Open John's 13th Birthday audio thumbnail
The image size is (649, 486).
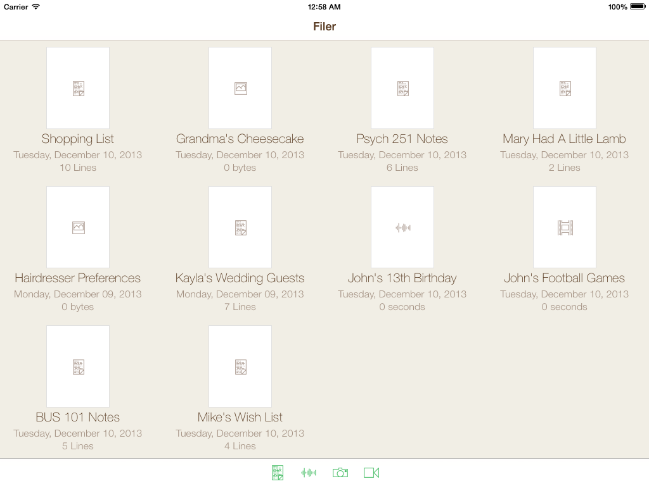402,227
